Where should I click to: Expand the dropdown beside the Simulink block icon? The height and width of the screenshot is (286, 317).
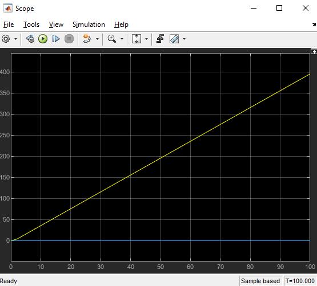pyautogui.click(x=97, y=39)
